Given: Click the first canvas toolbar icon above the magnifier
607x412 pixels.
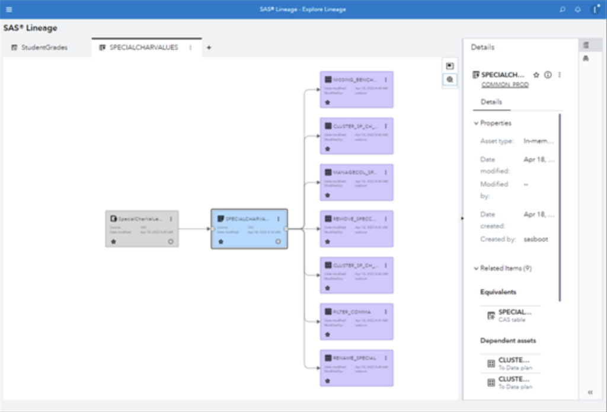Looking at the screenshot, I should click(449, 66).
